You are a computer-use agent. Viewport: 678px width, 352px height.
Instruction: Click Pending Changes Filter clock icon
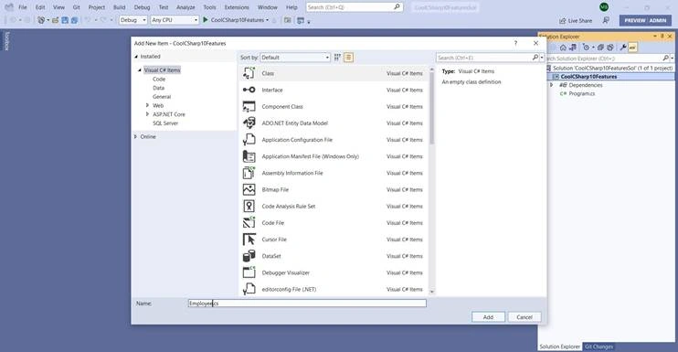(x=586, y=48)
